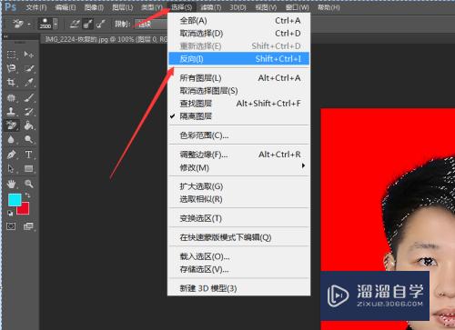Select the Brush tool
This screenshot has width=455, height=330.
[x=29, y=97]
